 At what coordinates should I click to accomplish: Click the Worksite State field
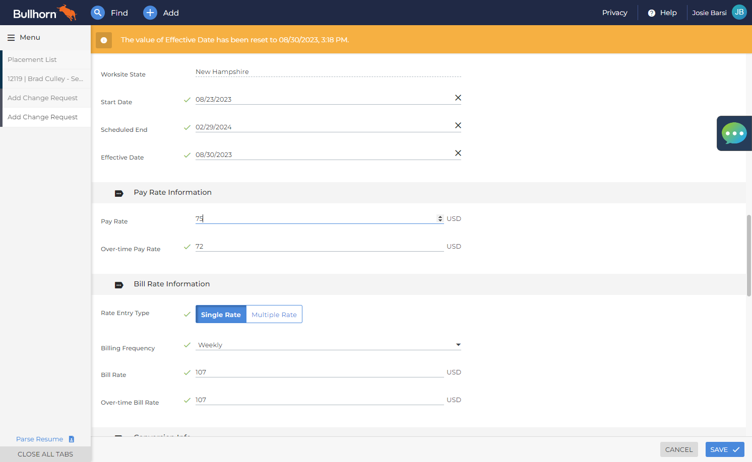[328, 71]
